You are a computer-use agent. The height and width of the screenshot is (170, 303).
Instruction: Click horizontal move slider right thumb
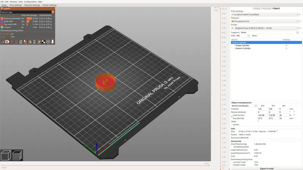coord(209,165)
